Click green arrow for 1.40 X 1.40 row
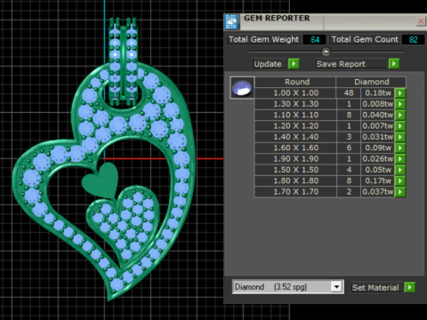 tap(400, 137)
